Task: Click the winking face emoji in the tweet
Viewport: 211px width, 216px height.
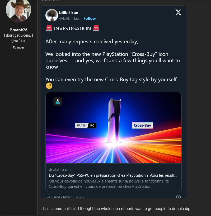Action: pos(49,86)
